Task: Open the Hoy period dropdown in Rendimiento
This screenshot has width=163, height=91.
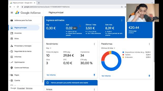Action: tap(49, 48)
